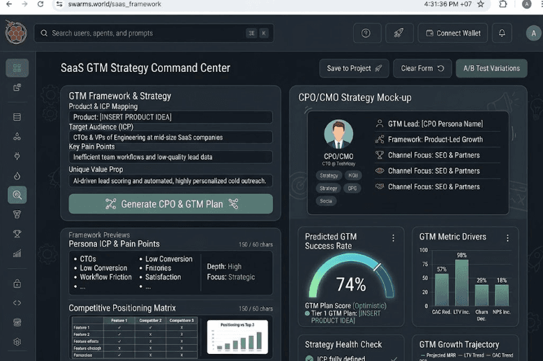Open the plug connector icon in sidebar
Screen dimensions: 543x361
point(17,156)
